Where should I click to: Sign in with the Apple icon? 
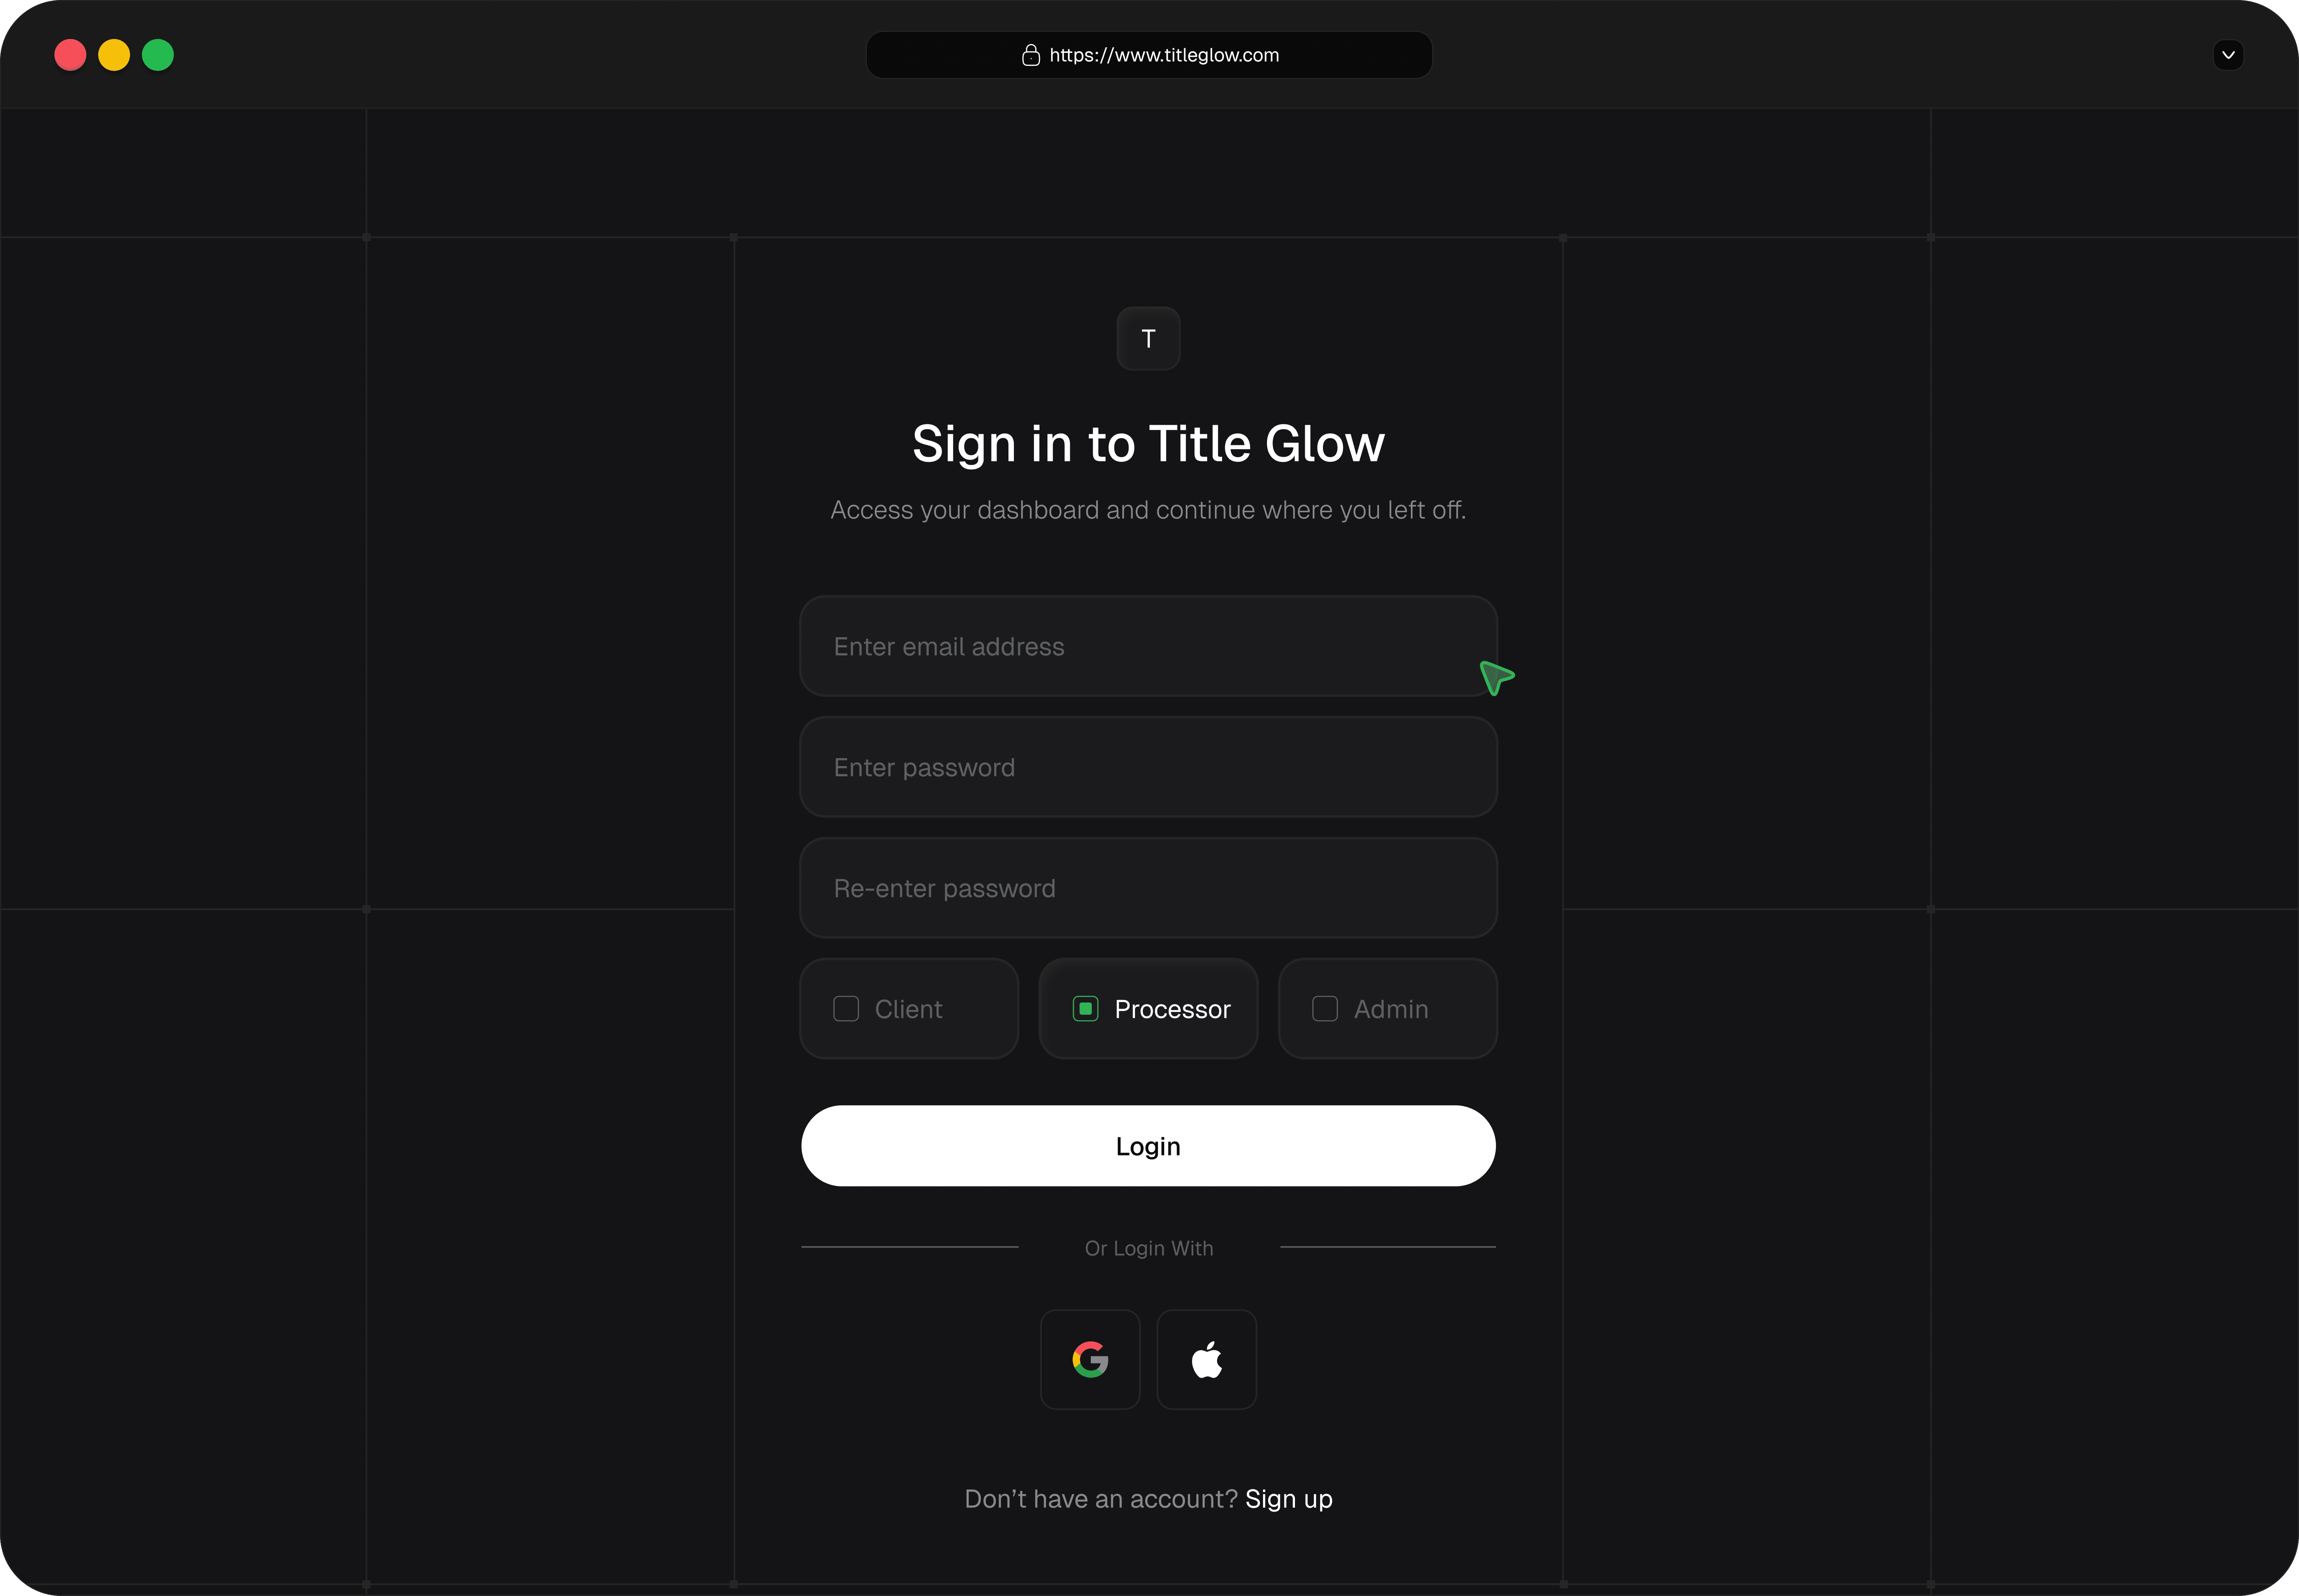point(1207,1359)
